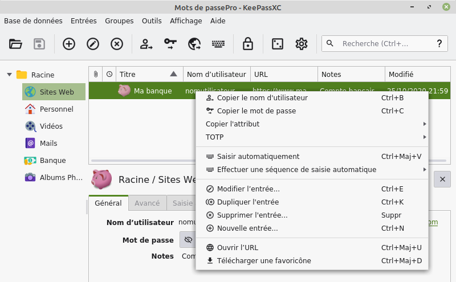Edit entry using pencil toolbar icon
The height and width of the screenshot is (282, 456).
pyautogui.click(x=93, y=44)
